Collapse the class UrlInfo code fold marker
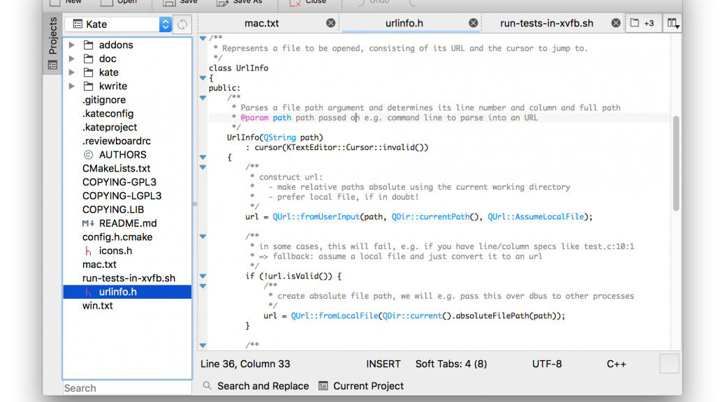Screen dimensions: 725x402 (203, 78)
